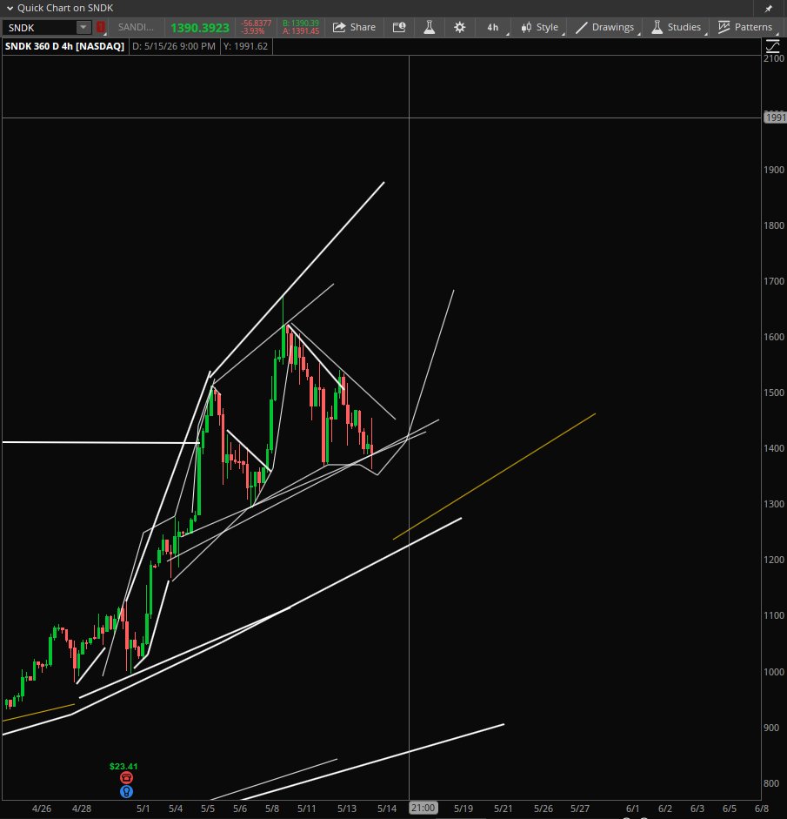Click the 5/8 date axis label

[272, 809]
